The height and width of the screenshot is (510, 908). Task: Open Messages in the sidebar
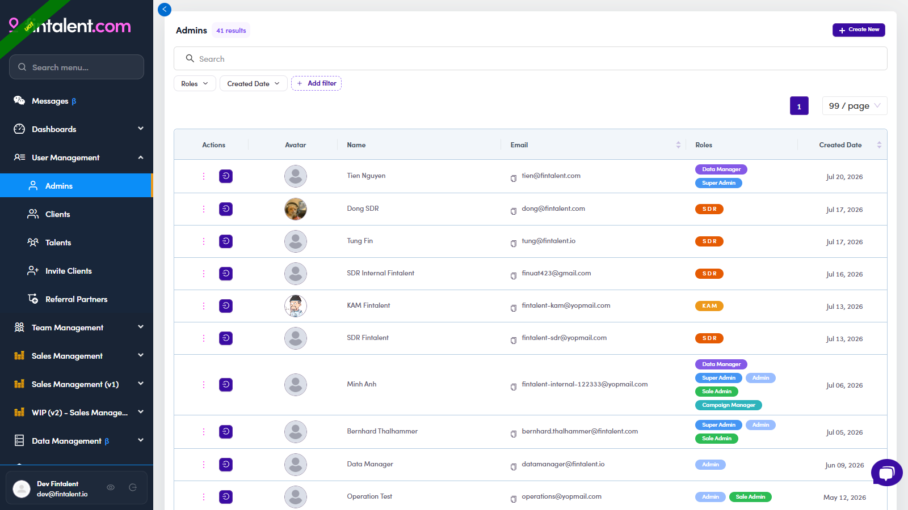[x=77, y=101]
